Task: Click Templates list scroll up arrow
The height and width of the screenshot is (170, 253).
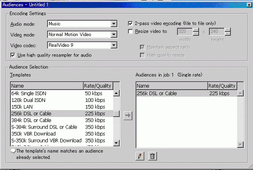Action: point(116,93)
